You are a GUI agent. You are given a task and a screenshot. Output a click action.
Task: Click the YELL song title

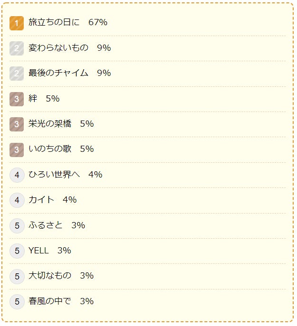(x=38, y=251)
